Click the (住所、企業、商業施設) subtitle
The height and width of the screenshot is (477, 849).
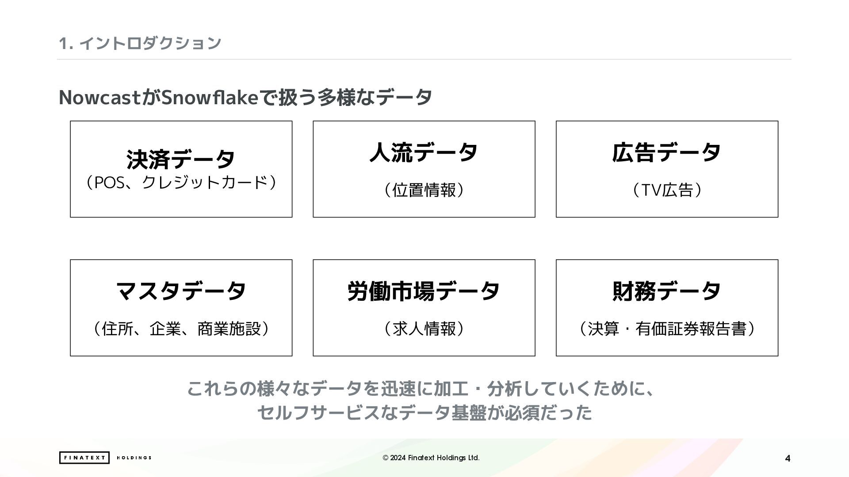point(181,329)
